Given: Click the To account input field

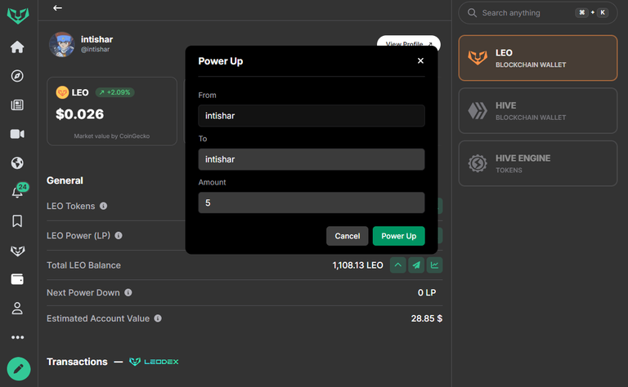Looking at the screenshot, I should point(312,159).
